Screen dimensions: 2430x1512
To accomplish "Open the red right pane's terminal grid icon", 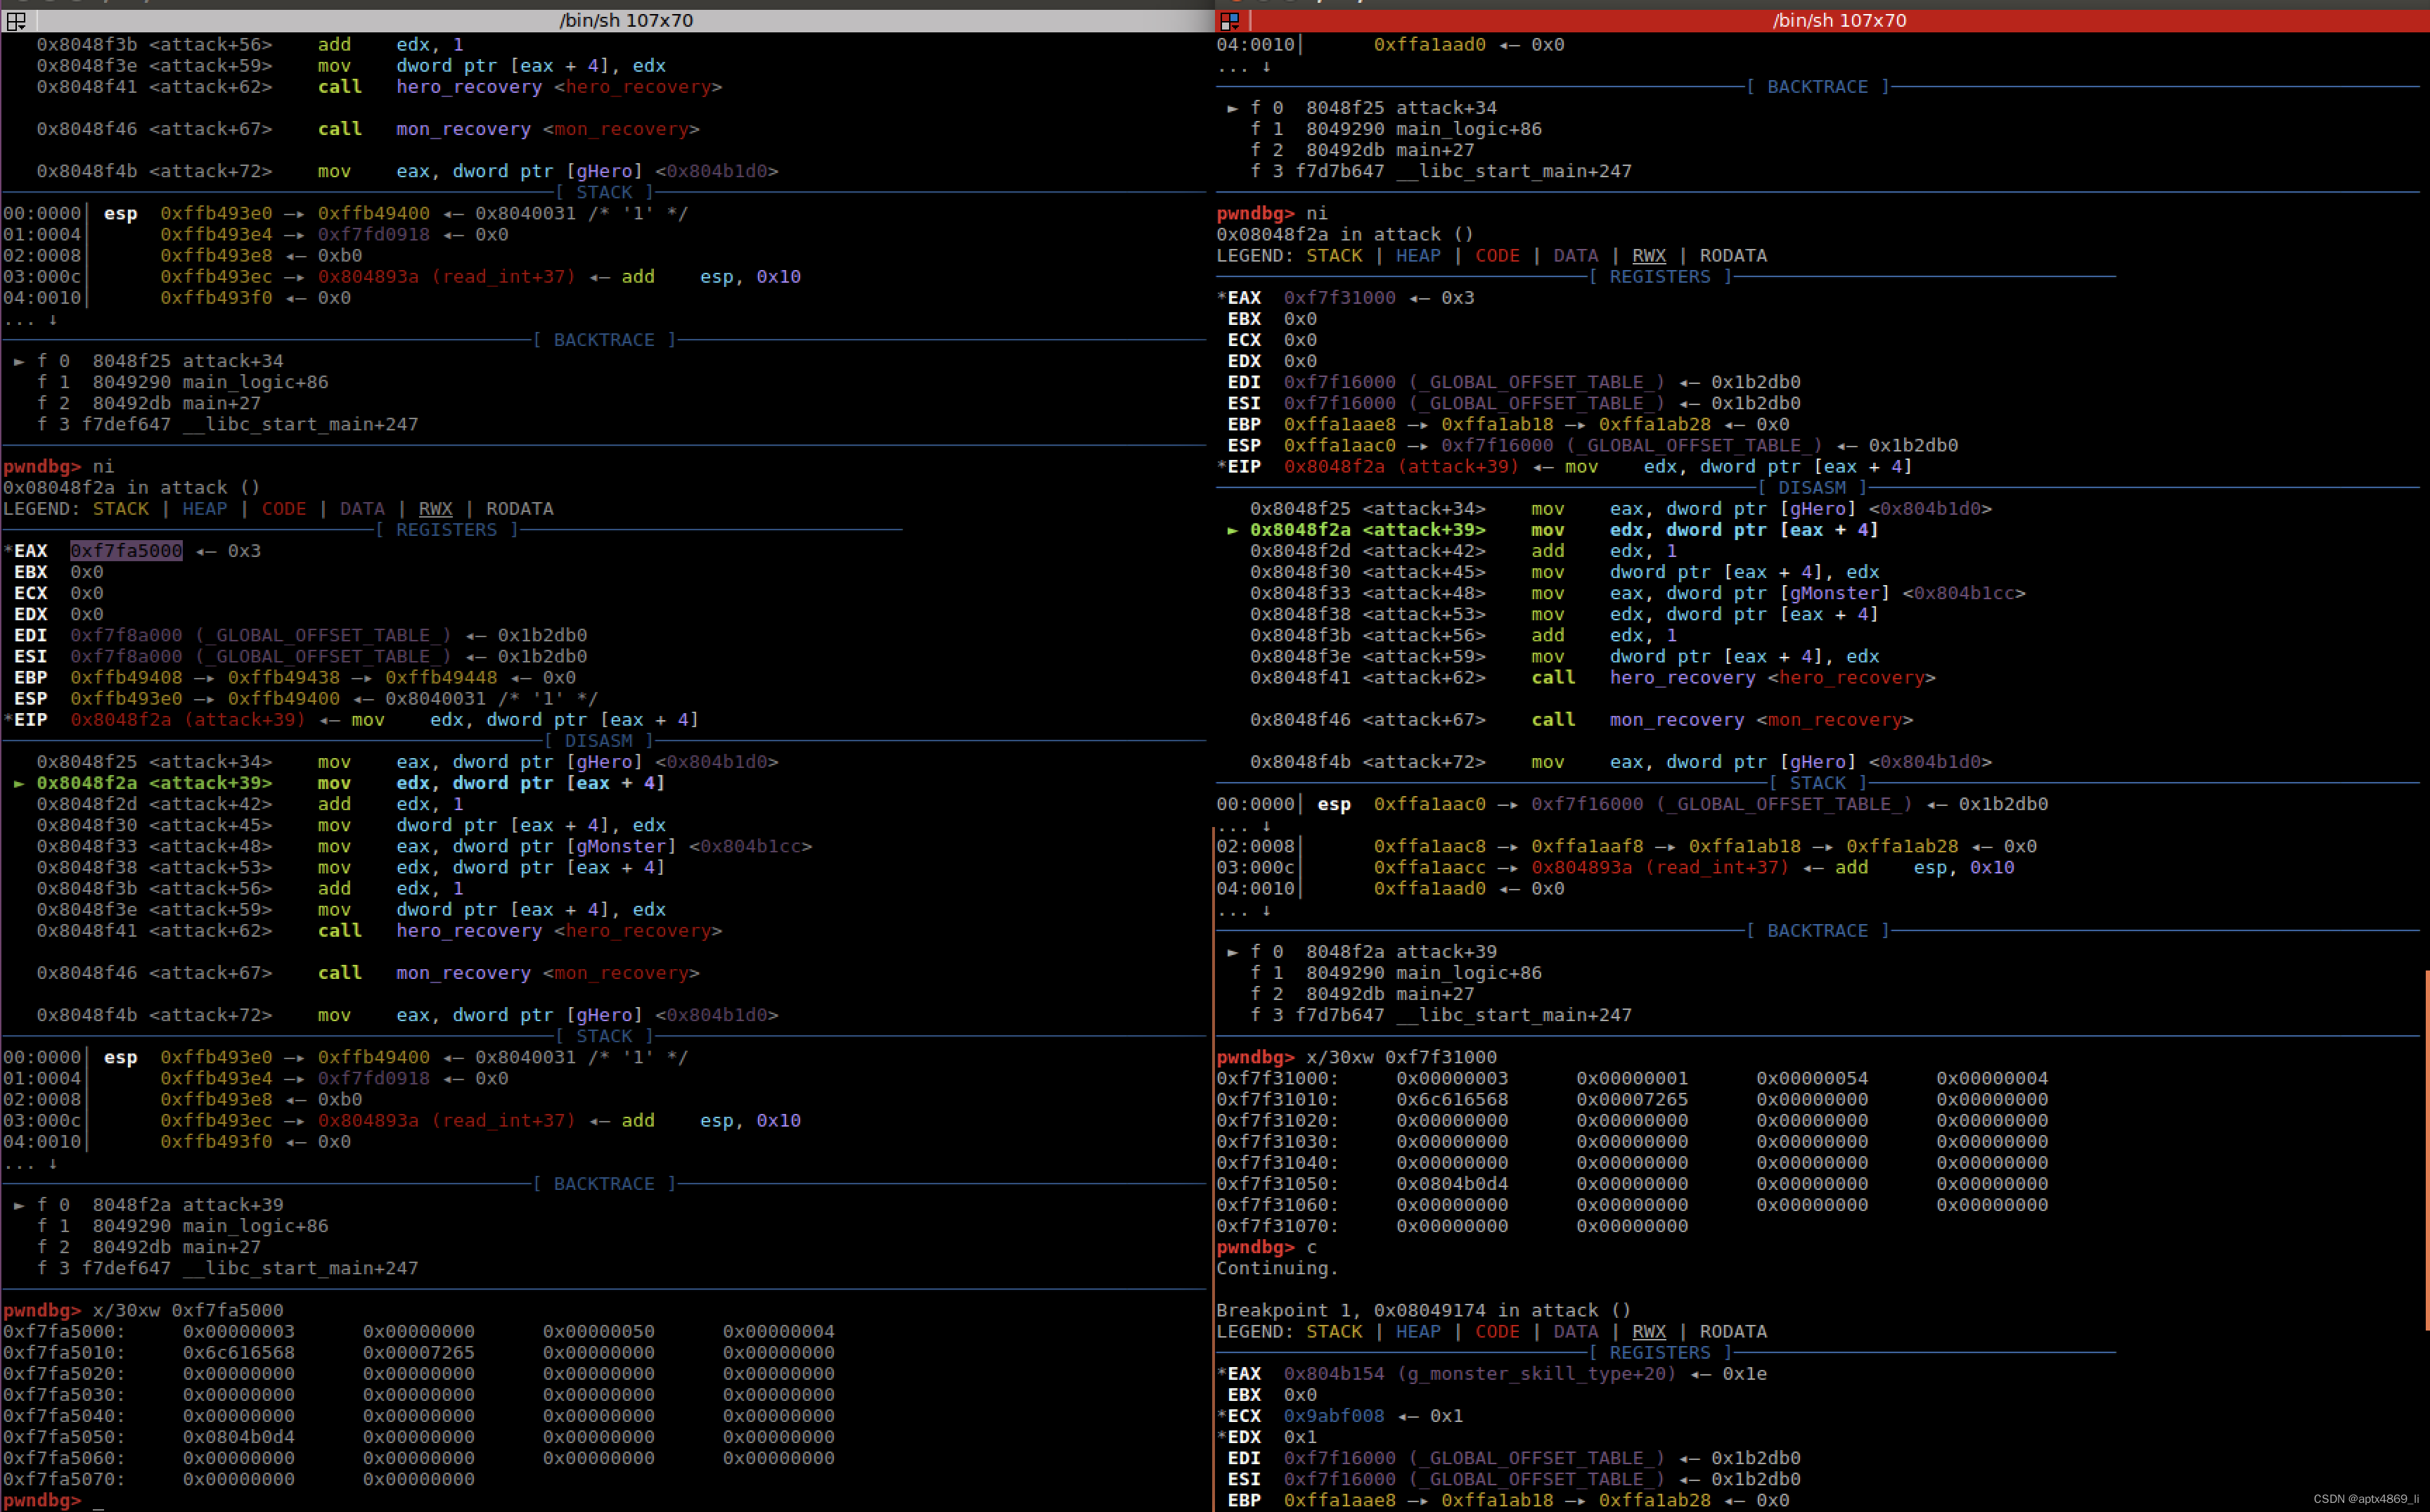I will tap(1230, 20).
